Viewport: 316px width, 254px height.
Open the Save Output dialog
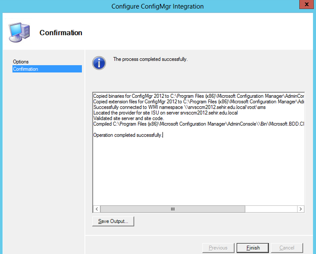pyautogui.click(x=113, y=221)
